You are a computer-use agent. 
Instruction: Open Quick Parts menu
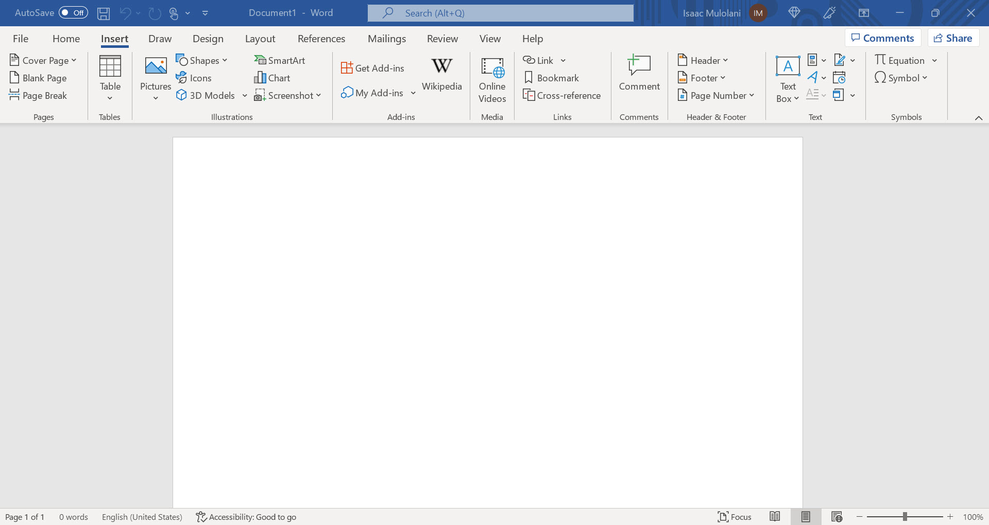point(816,60)
